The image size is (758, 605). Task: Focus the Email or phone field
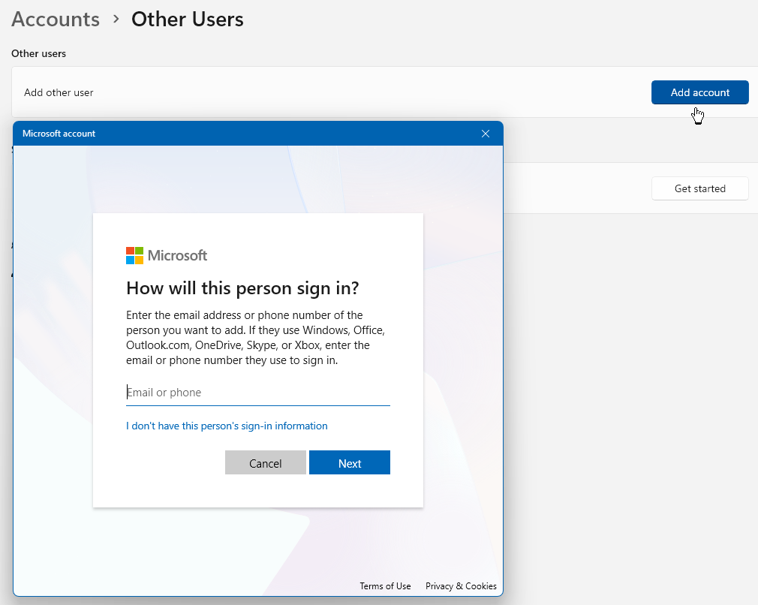tap(257, 393)
